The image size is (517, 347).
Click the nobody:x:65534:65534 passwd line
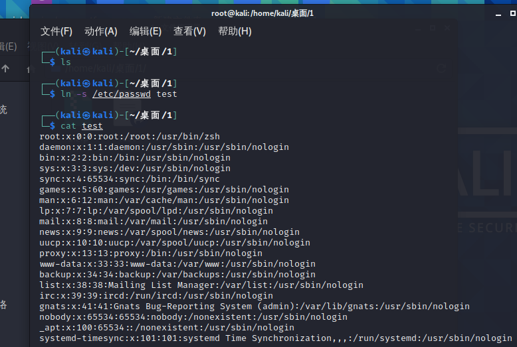[x=193, y=316]
